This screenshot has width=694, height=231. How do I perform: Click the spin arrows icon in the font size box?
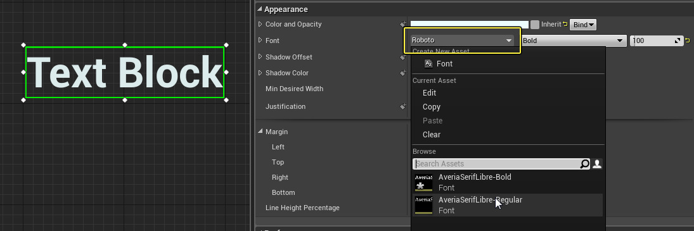678,41
